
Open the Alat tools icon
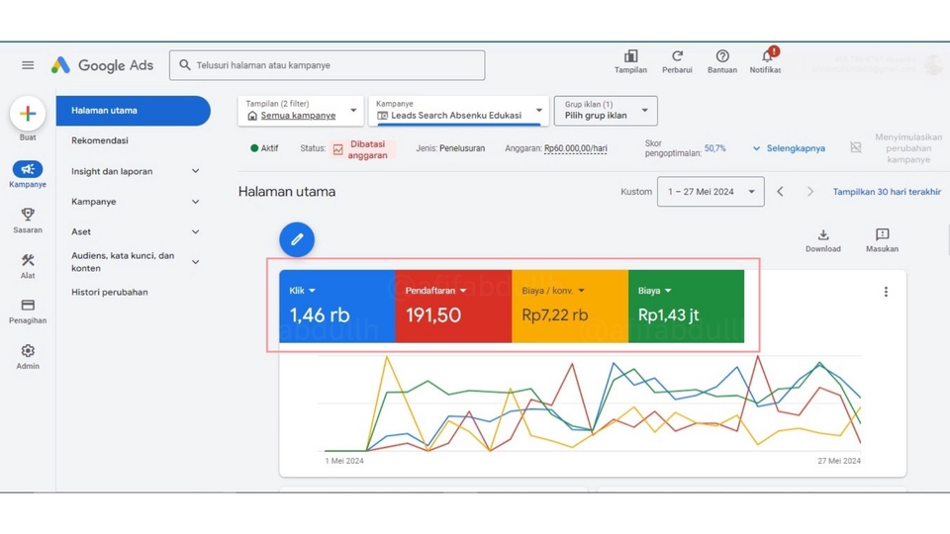click(28, 261)
